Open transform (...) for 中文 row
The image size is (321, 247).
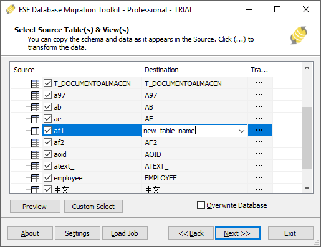[x=259, y=189]
